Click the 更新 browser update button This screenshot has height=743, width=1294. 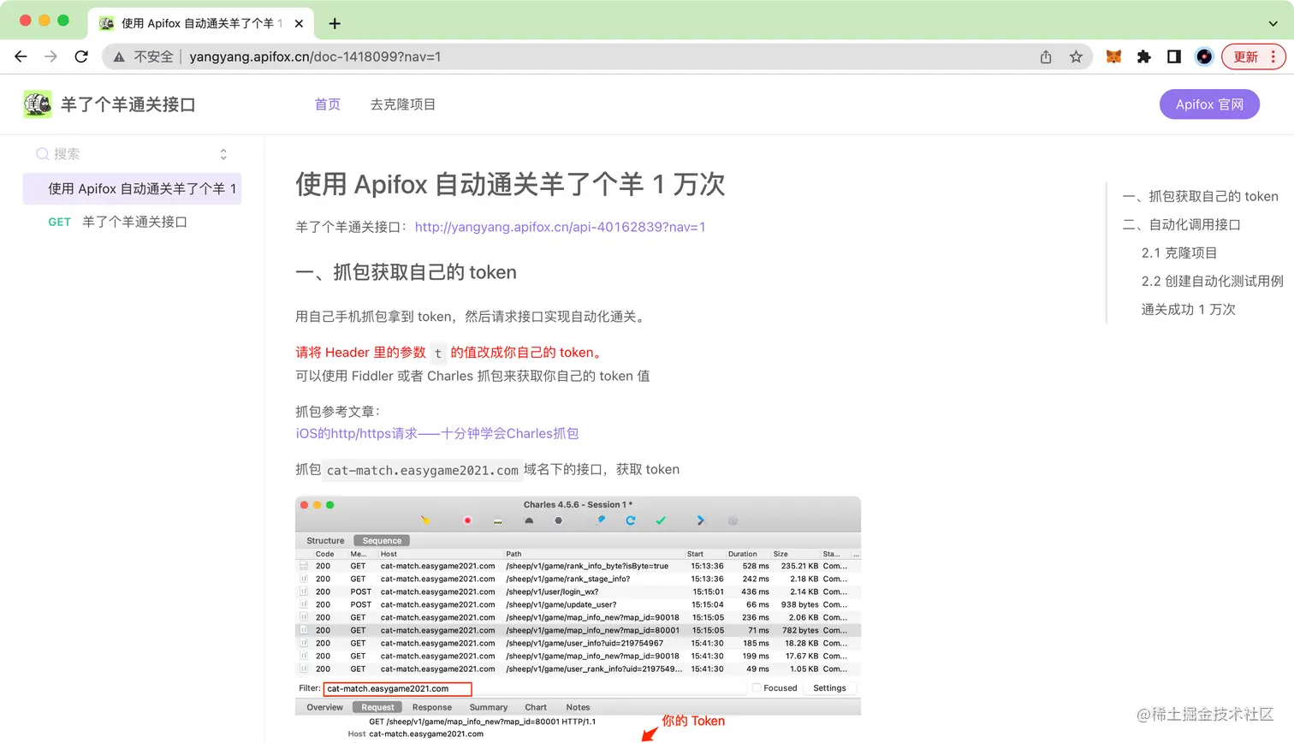1255,56
